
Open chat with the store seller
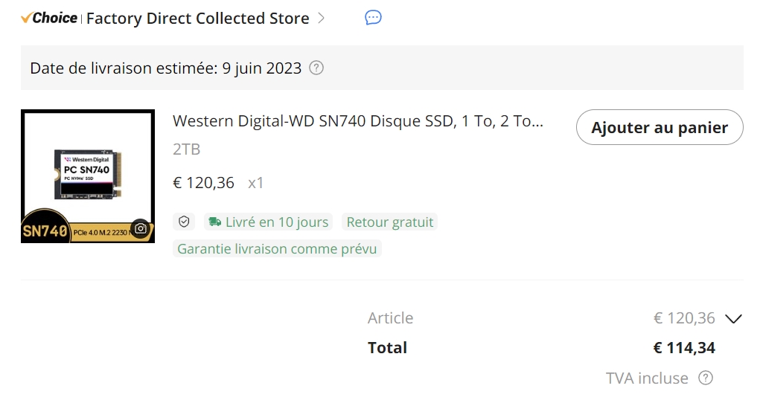(x=374, y=18)
